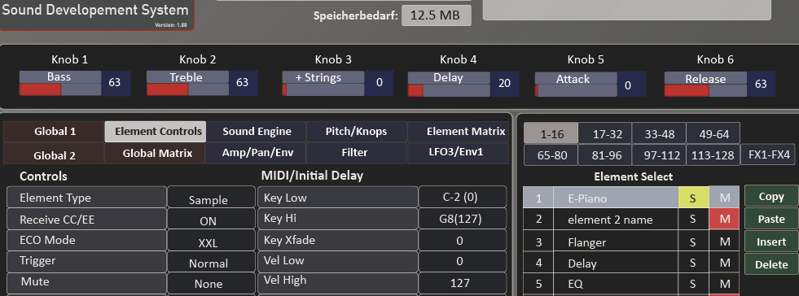
Task: Click the Copy element button
Action: (x=771, y=196)
